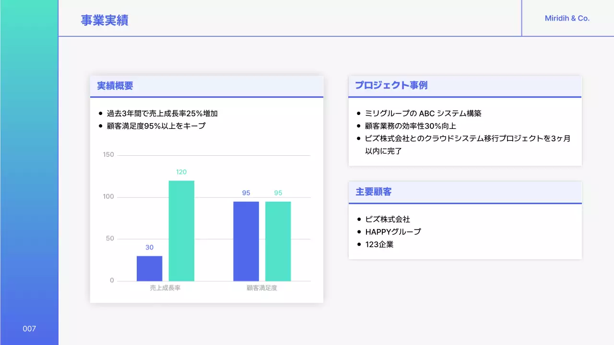Select the Miridih & Co. logo text
The height and width of the screenshot is (345, 614).
[x=567, y=18]
